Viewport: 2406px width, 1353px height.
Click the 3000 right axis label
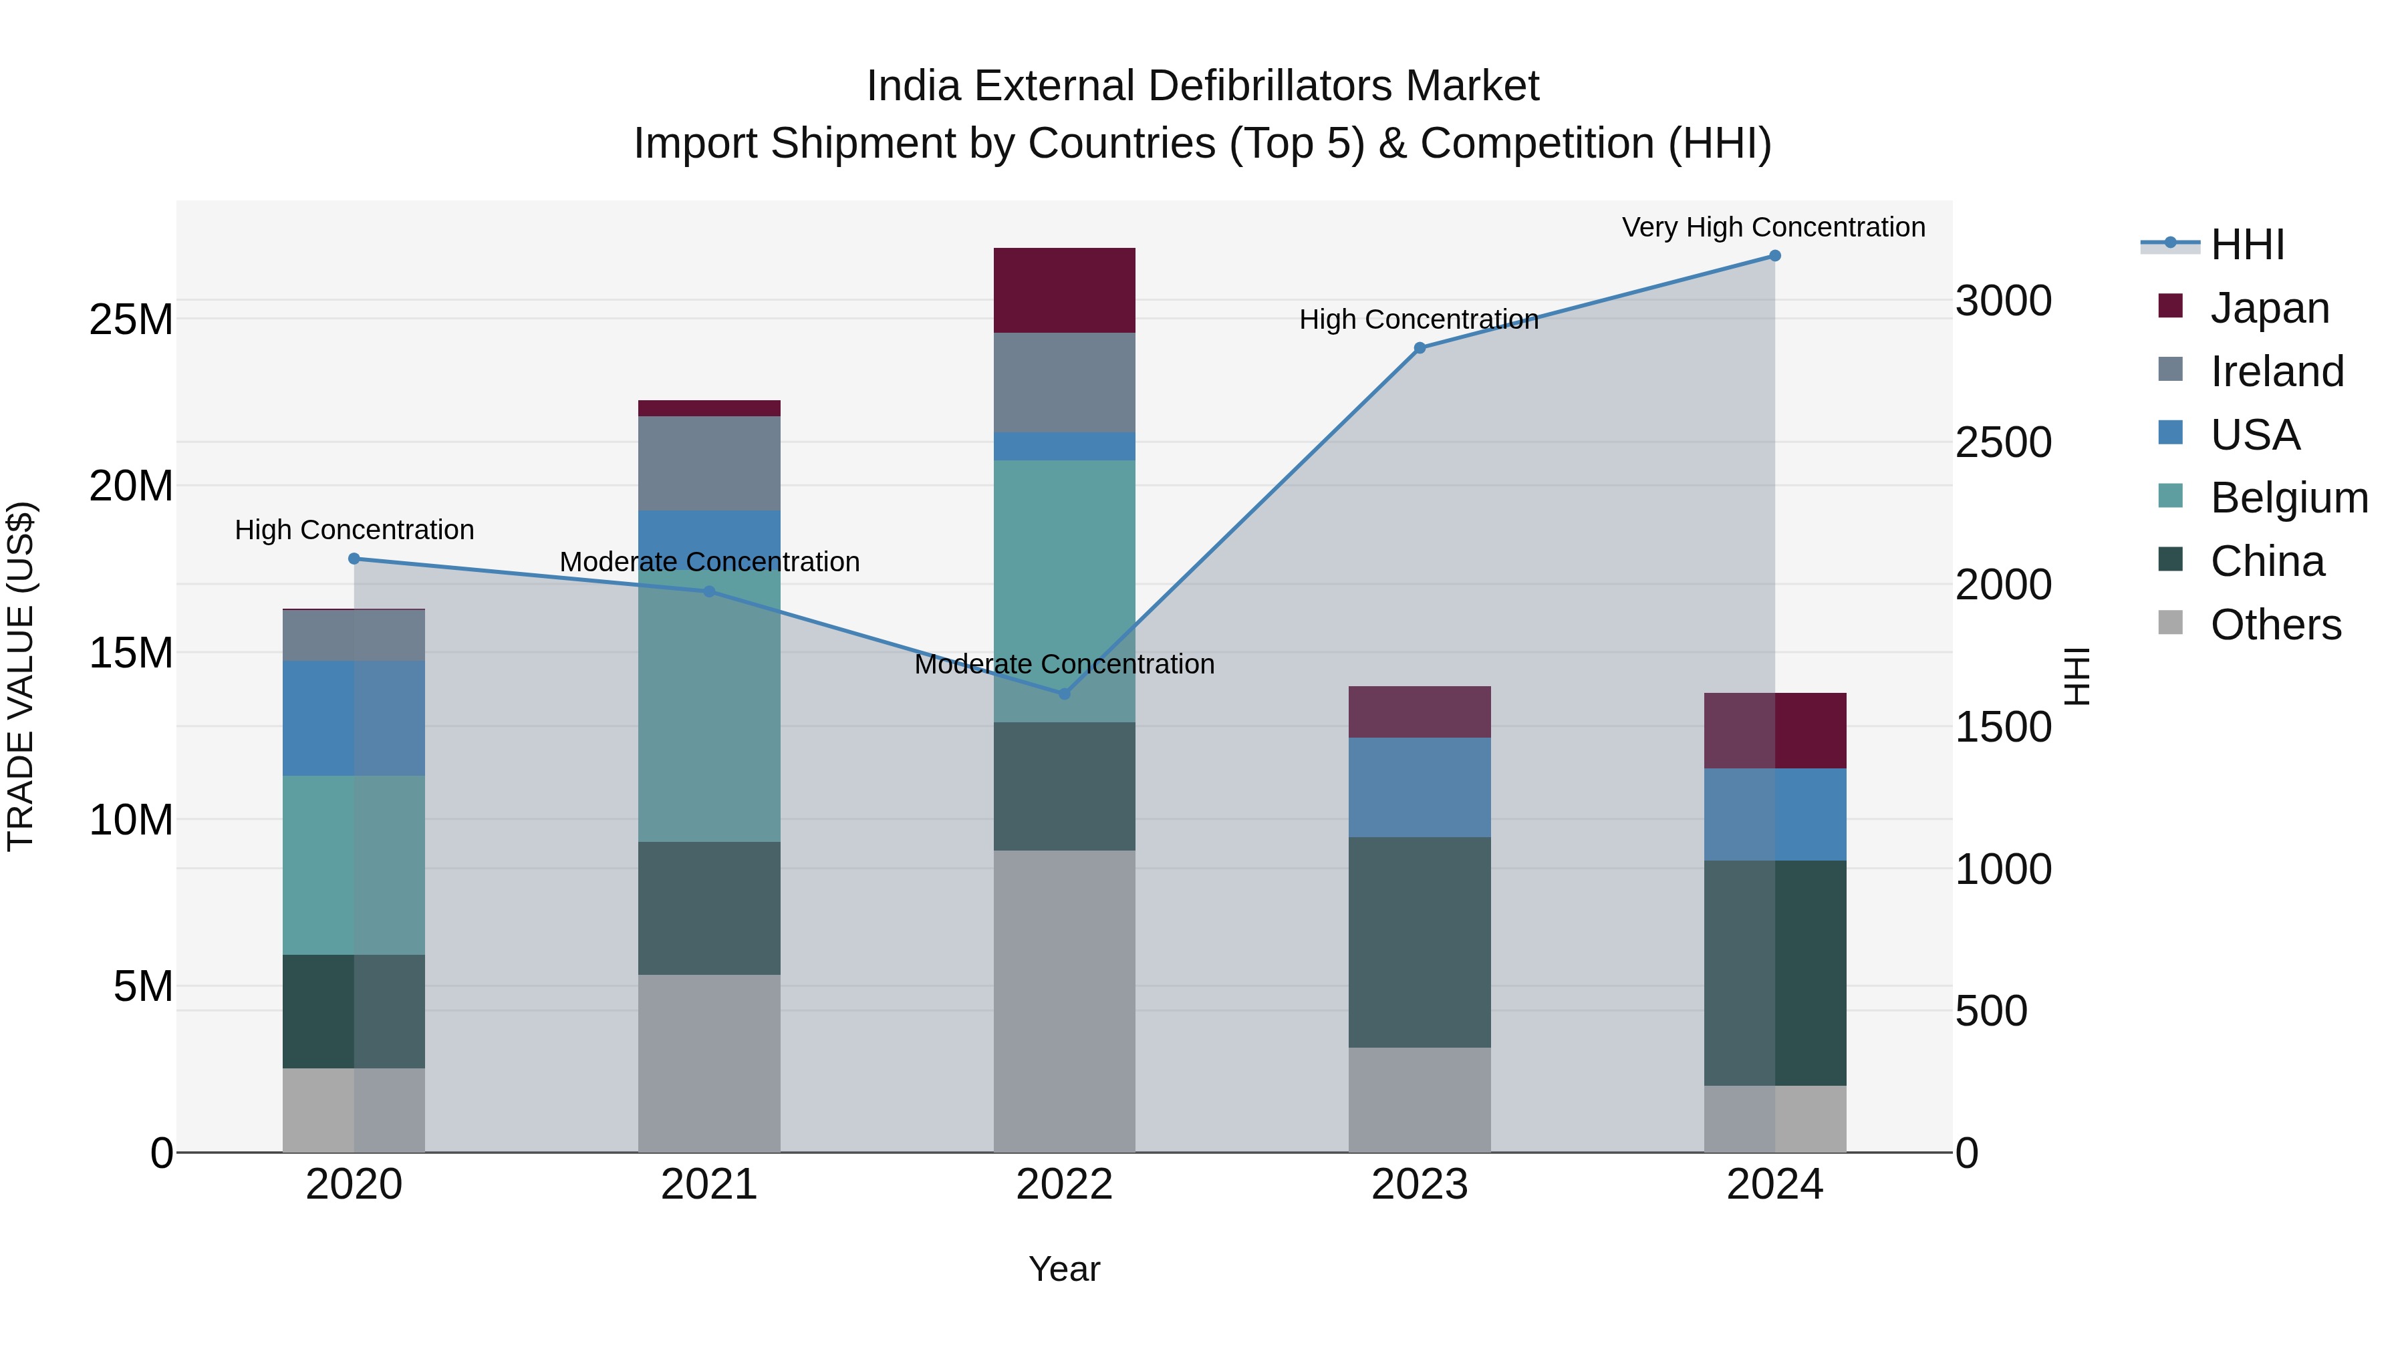click(2004, 301)
